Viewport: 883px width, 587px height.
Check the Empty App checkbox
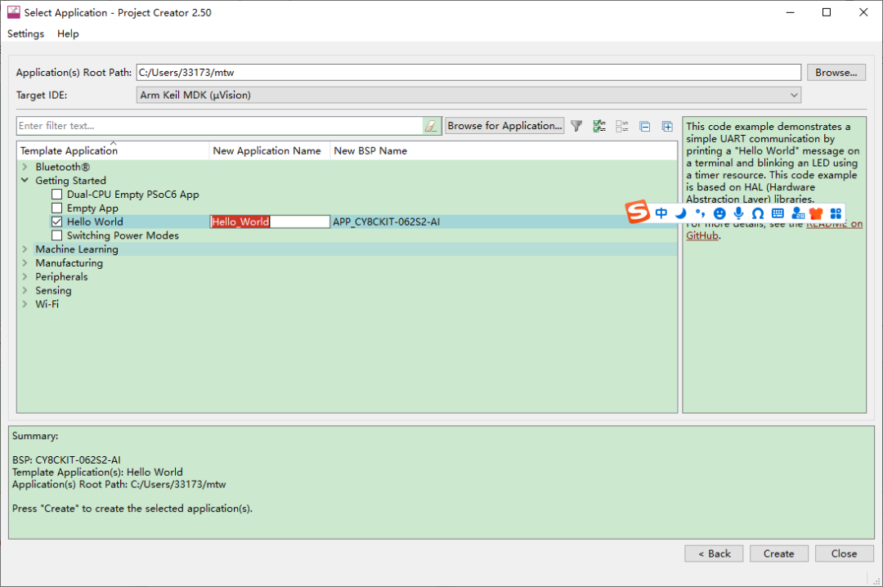57,208
